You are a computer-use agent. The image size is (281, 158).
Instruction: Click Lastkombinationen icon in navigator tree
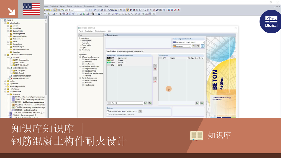coord(11,68)
